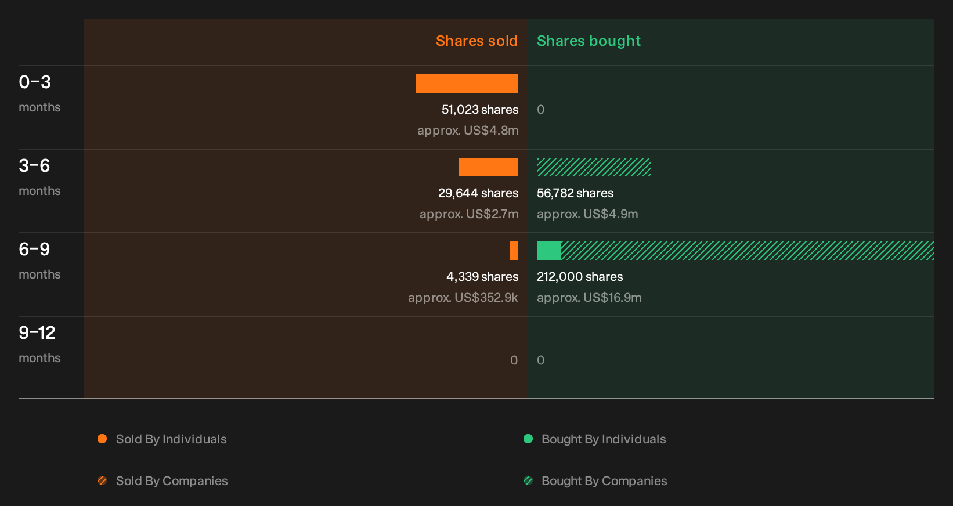The height and width of the screenshot is (506, 953).
Task: Click the 0-3 months row label
Action: (39, 93)
